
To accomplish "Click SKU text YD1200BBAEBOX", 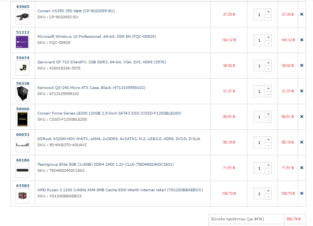I will coord(66,196).
